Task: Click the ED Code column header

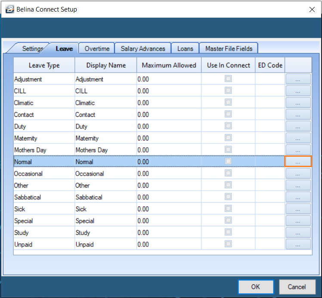Action: [270, 65]
